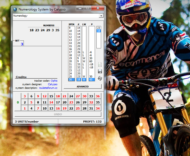Open the Calypso system designer link

pos(53,84)
